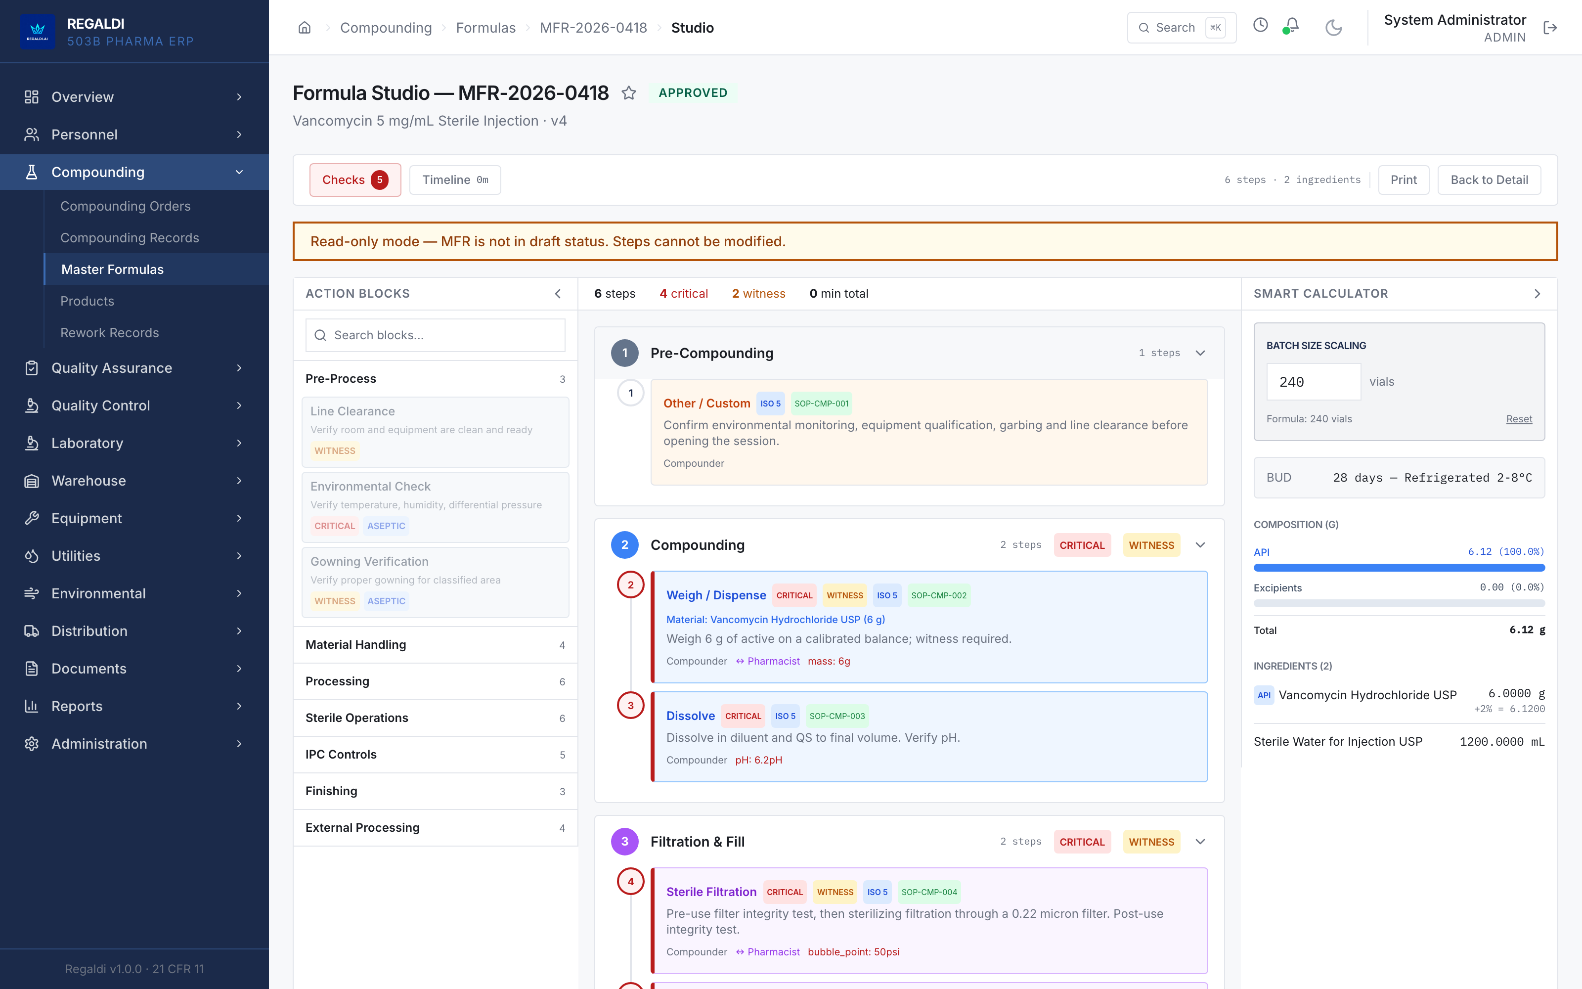
Task: Click the Personnel people icon
Action: click(31, 134)
